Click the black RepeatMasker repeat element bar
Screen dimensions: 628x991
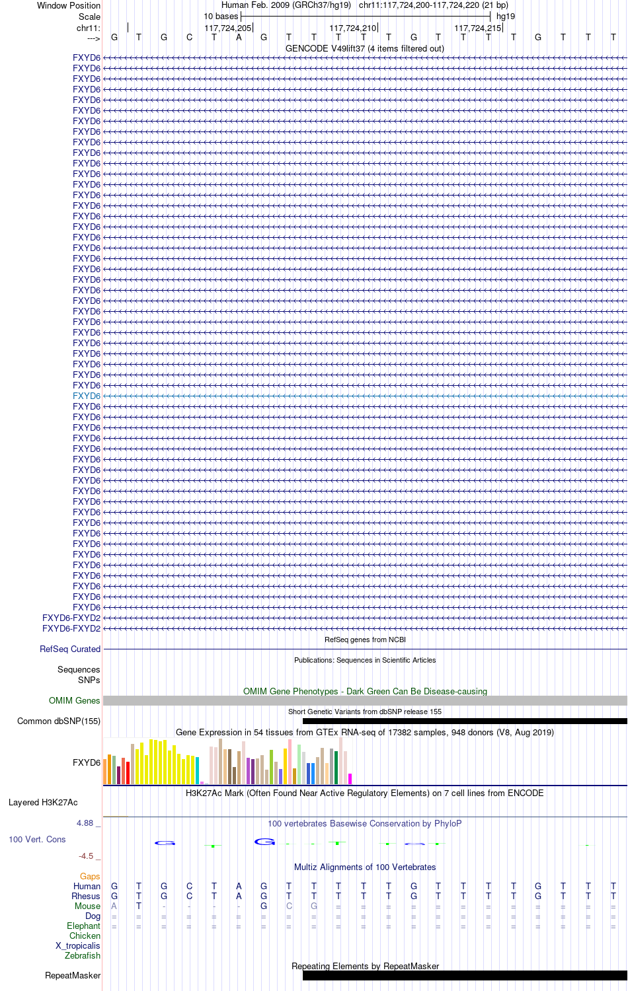point(465,976)
